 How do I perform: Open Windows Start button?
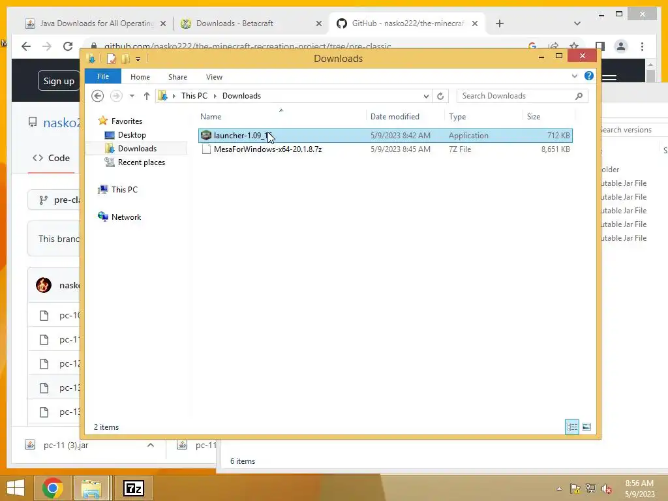coord(16,488)
